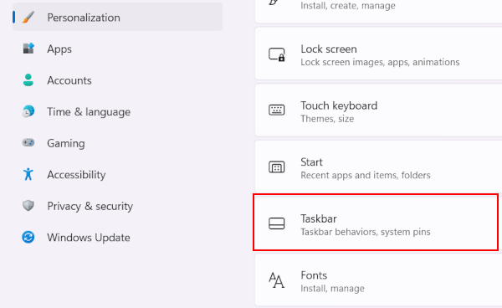The width and height of the screenshot is (502, 308).
Task: Open the Apps settings category
Action: pos(117,49)
